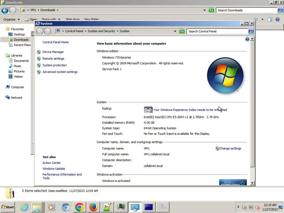The image size is (284, 213).
Task: Go back in Downloads explorer window
Action: point(5,11)
